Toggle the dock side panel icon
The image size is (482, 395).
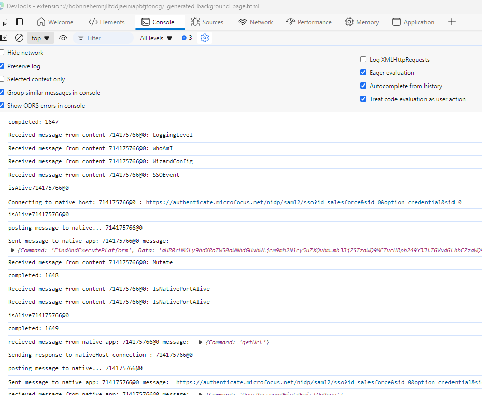point(19,22)
